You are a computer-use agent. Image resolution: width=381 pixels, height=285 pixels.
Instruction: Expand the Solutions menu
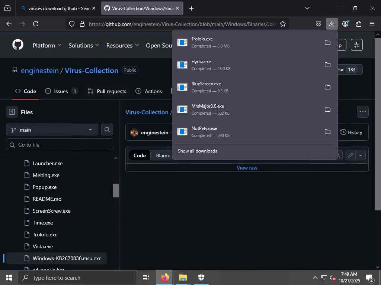(x=84, y=45)
